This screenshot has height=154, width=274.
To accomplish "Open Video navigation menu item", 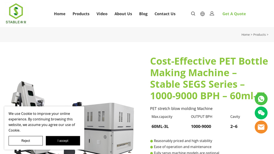I will [102, 14].
